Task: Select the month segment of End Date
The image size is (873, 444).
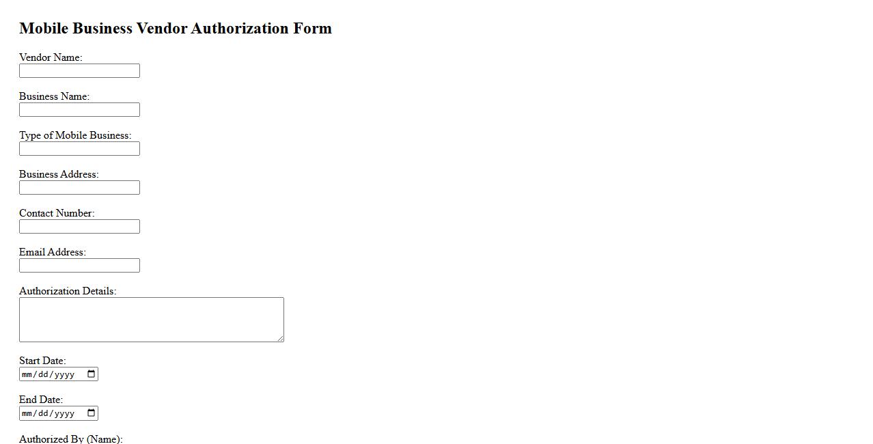Action: [27, 413]
